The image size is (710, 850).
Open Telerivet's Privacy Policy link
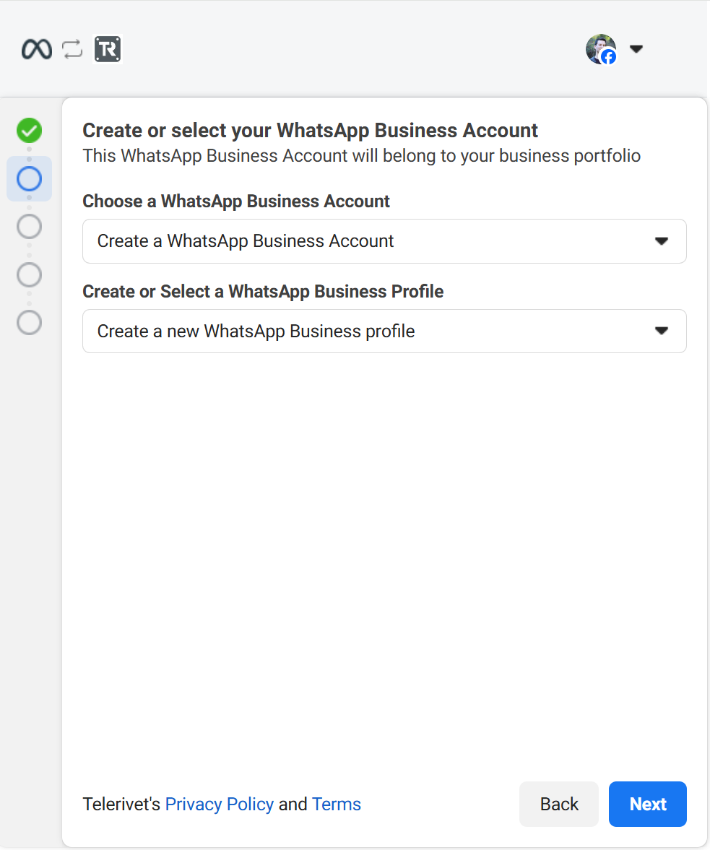(219, 804)
